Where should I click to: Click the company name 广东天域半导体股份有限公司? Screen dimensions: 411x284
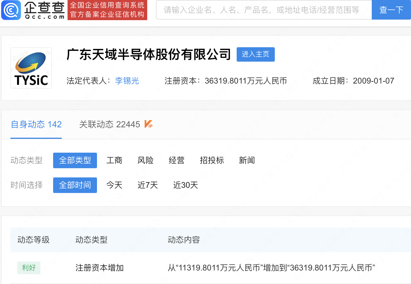click(149, 54)
